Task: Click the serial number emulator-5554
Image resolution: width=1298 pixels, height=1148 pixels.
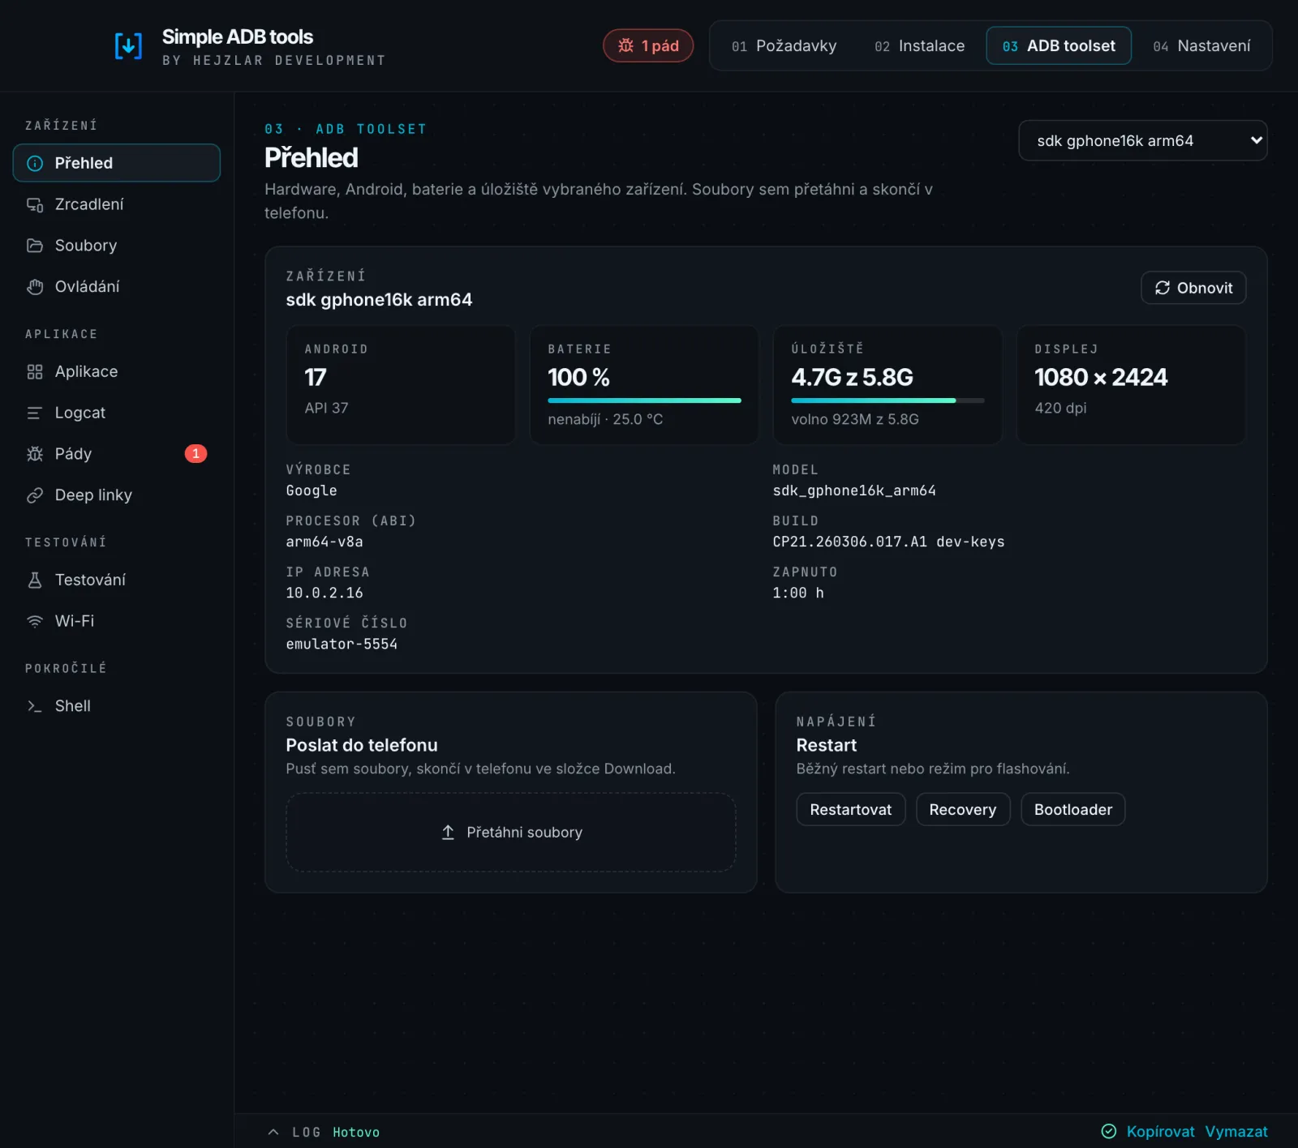Action: click(x=342, y=644)
